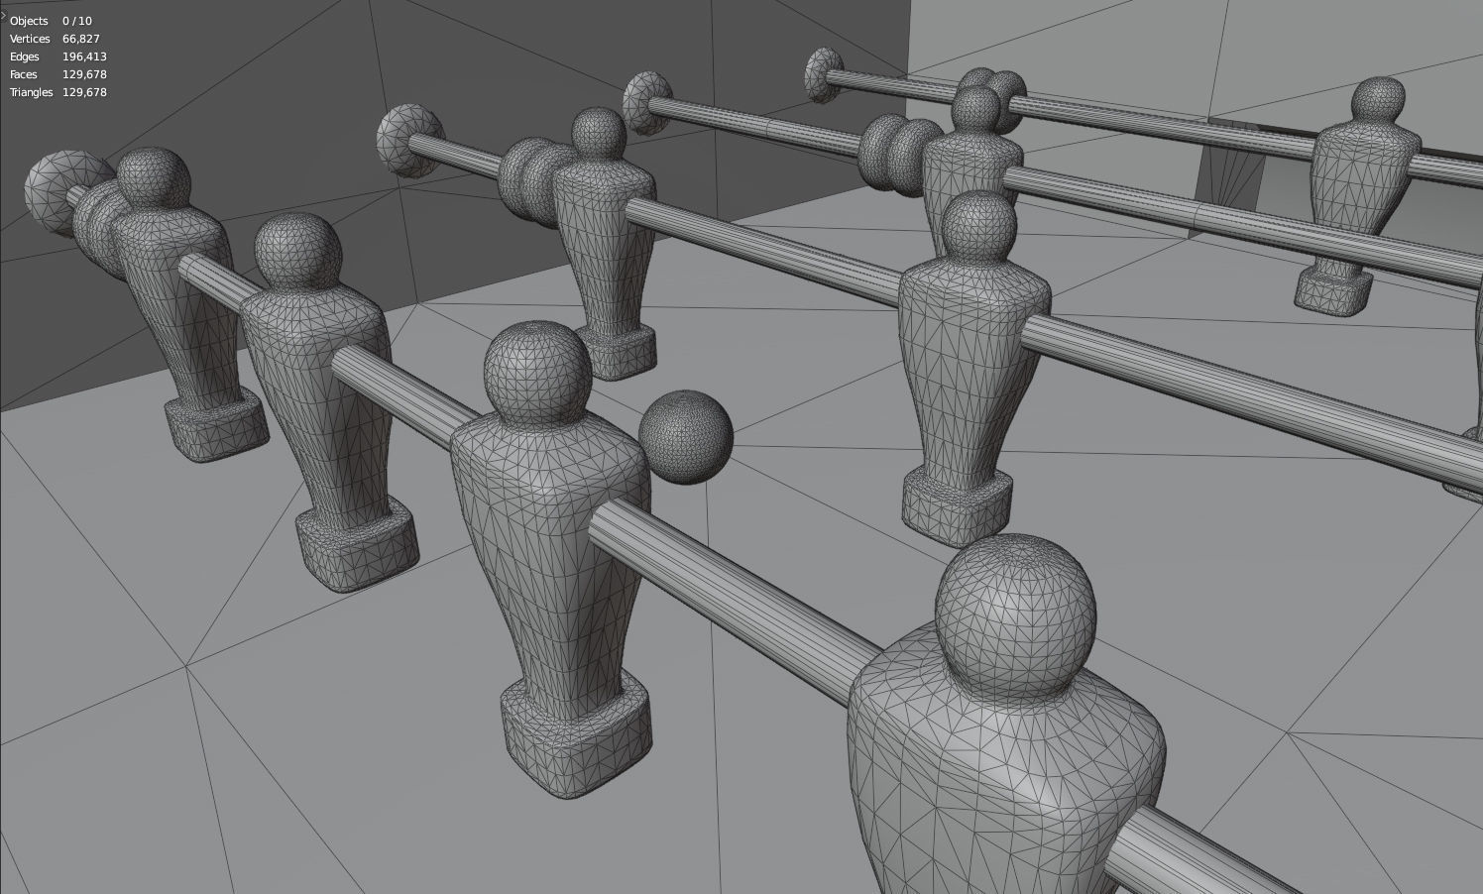Click the 'Vertices' statistics label
Image resolution: width=1483 pixels, height=894 pixels.
pyautogui.click(x=30, y=39)
